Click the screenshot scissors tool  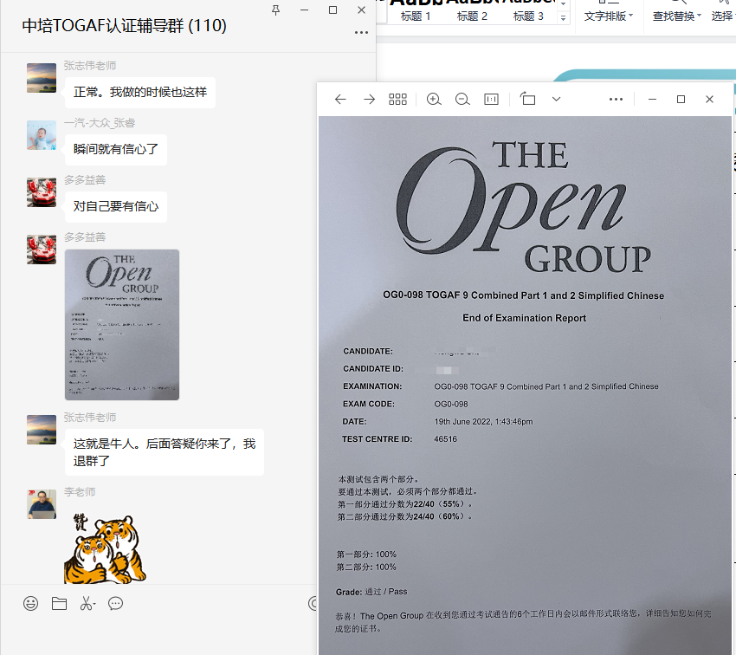(87, 603)
